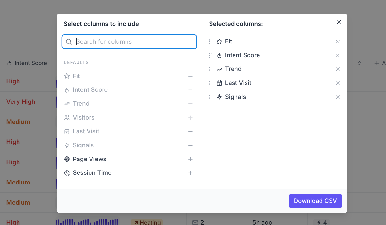Close the column selection dialog
386x225 pixels.
[339, 22]
